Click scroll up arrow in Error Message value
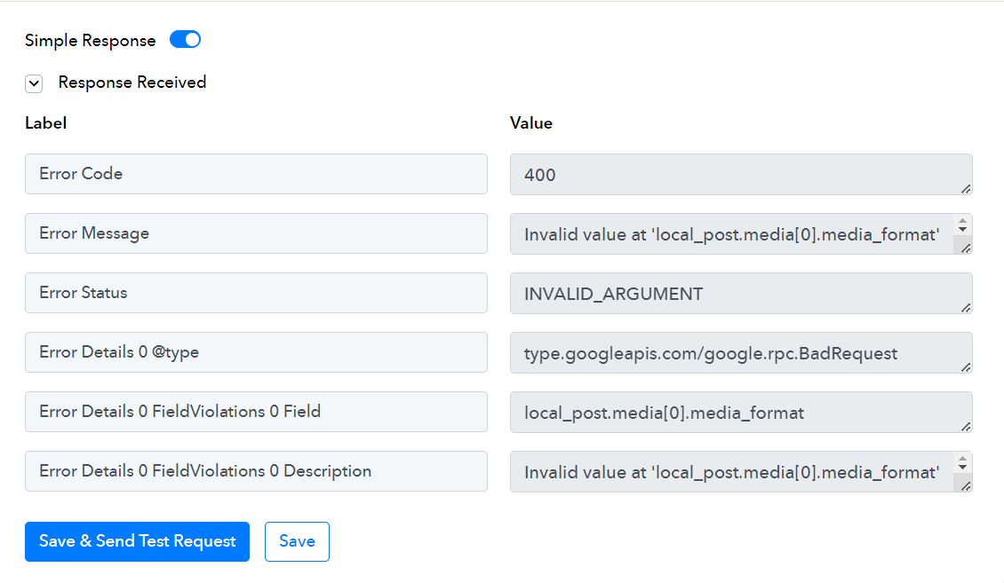1004x583 pixels. (x=962, y=221)
